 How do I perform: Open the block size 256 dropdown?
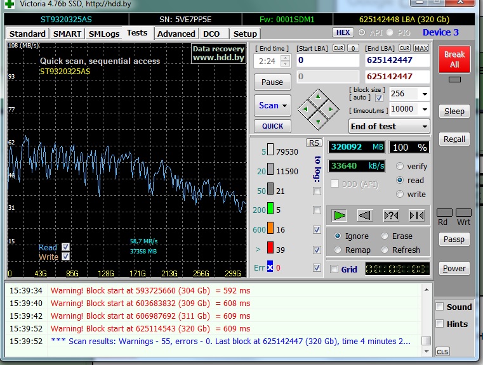(x=425, y=94)
